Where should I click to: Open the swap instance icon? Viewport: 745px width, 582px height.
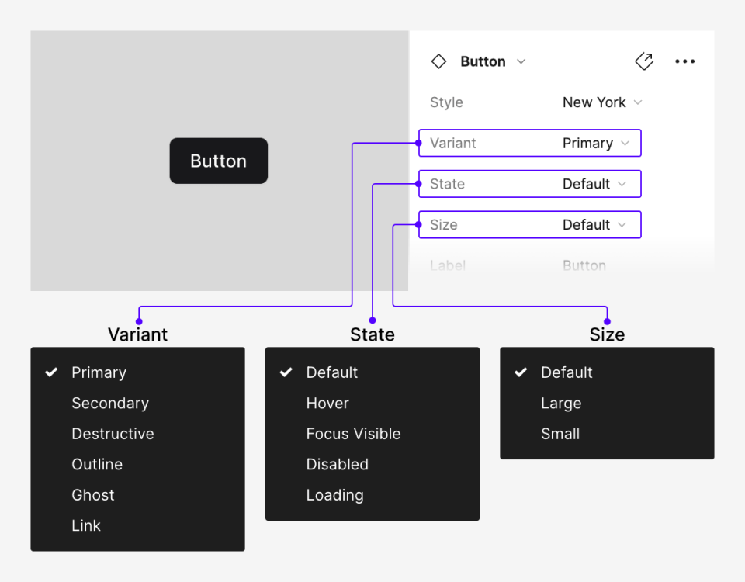[x=644, y=61]
